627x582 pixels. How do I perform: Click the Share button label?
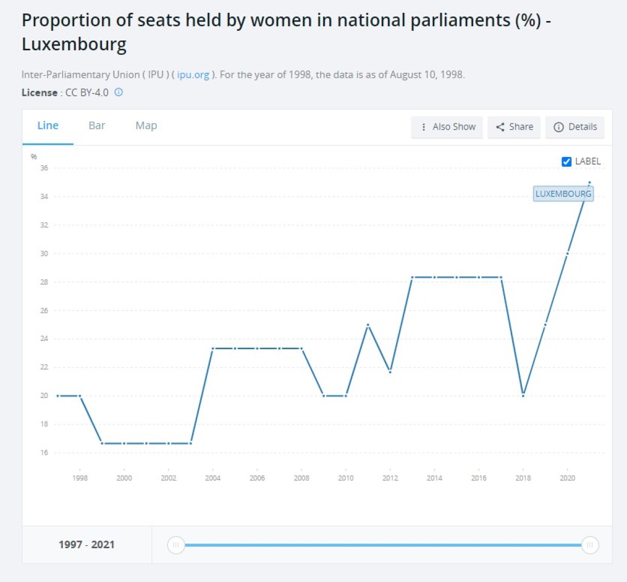pyautogui.click(x=521, y=127)
